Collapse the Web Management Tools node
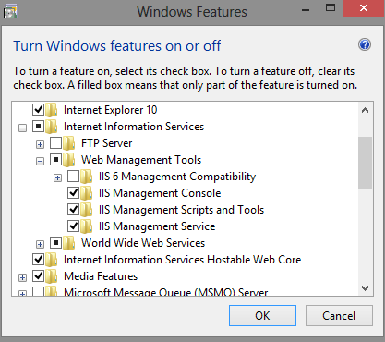 tap(40, 161)
